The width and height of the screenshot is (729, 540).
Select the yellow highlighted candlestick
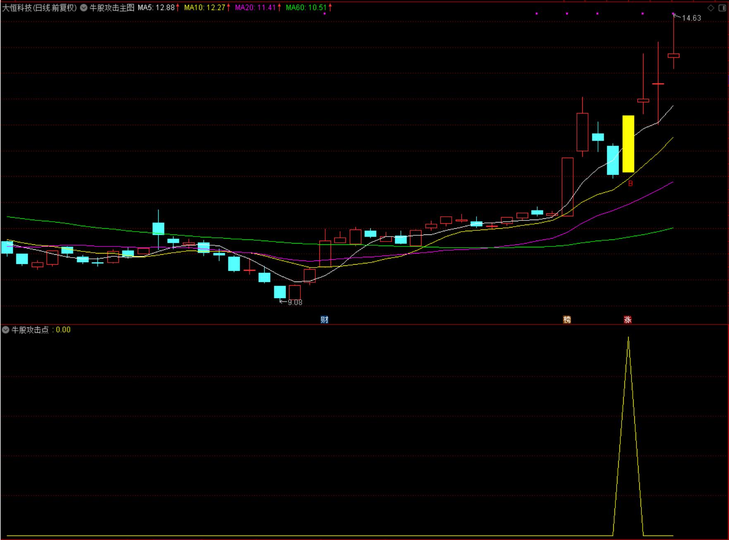tap(628, 144)
